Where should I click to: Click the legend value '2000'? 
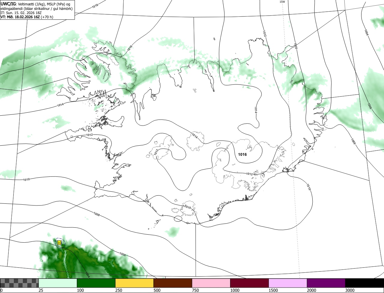tap(311, 290)
